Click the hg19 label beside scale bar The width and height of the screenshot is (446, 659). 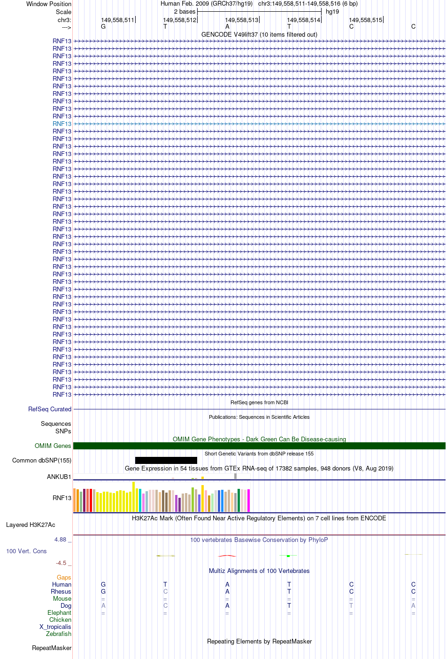[x=332, y=12]
